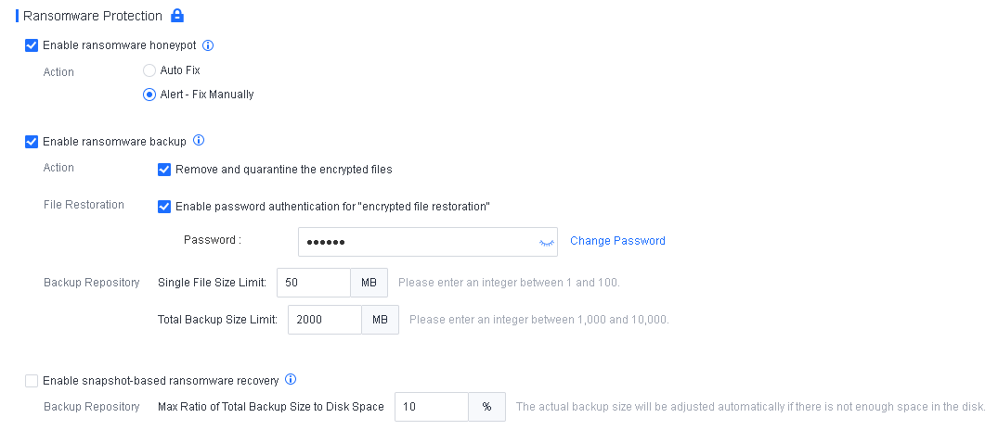Select the Auto Fix radio option
The width and height of the screenshot is (998, 443).
[149, 70]
